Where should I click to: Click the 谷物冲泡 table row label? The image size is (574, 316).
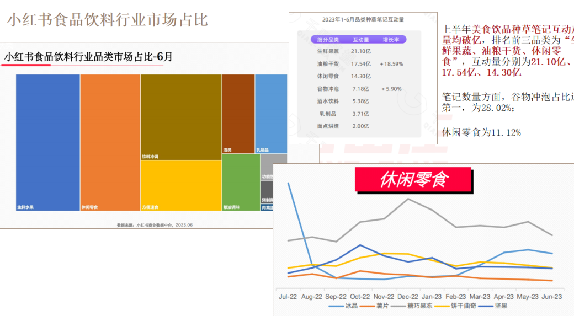[328, 89]
